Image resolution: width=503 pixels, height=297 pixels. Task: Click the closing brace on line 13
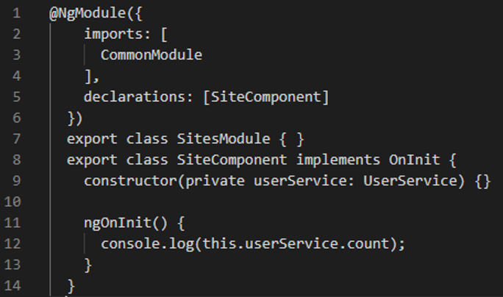(88, 265)
